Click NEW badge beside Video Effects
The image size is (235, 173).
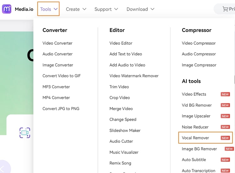pos(225,94)
